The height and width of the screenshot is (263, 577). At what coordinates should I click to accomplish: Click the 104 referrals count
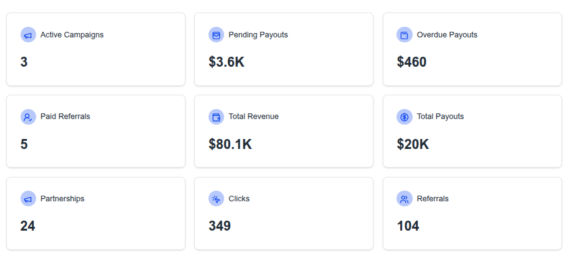pos(408,226)
